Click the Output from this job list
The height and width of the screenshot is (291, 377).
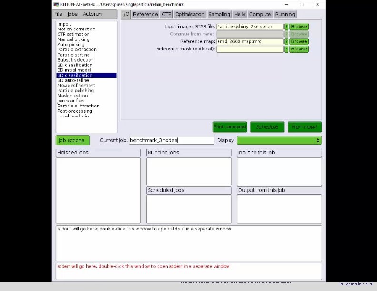click(x=279, y=209)
